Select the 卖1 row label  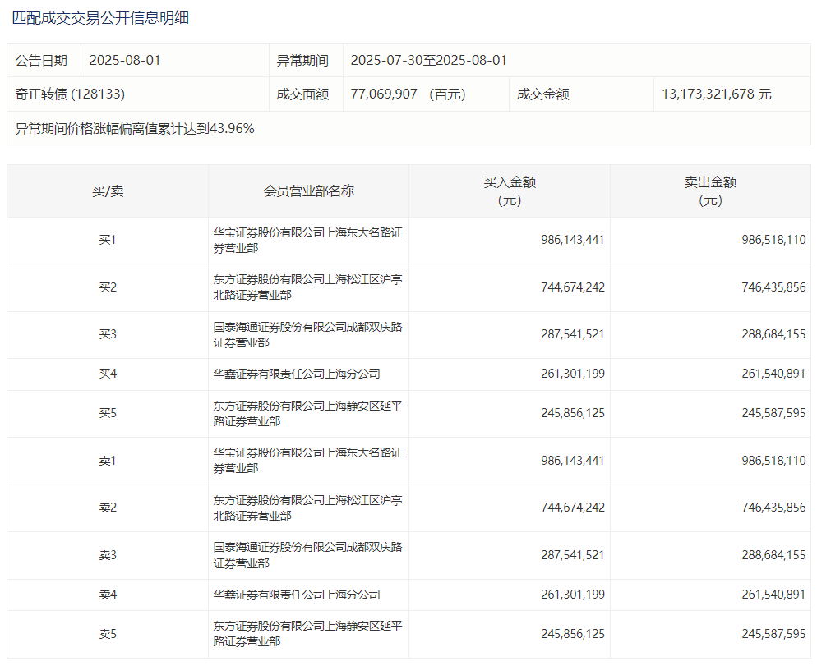click(108, 461)
